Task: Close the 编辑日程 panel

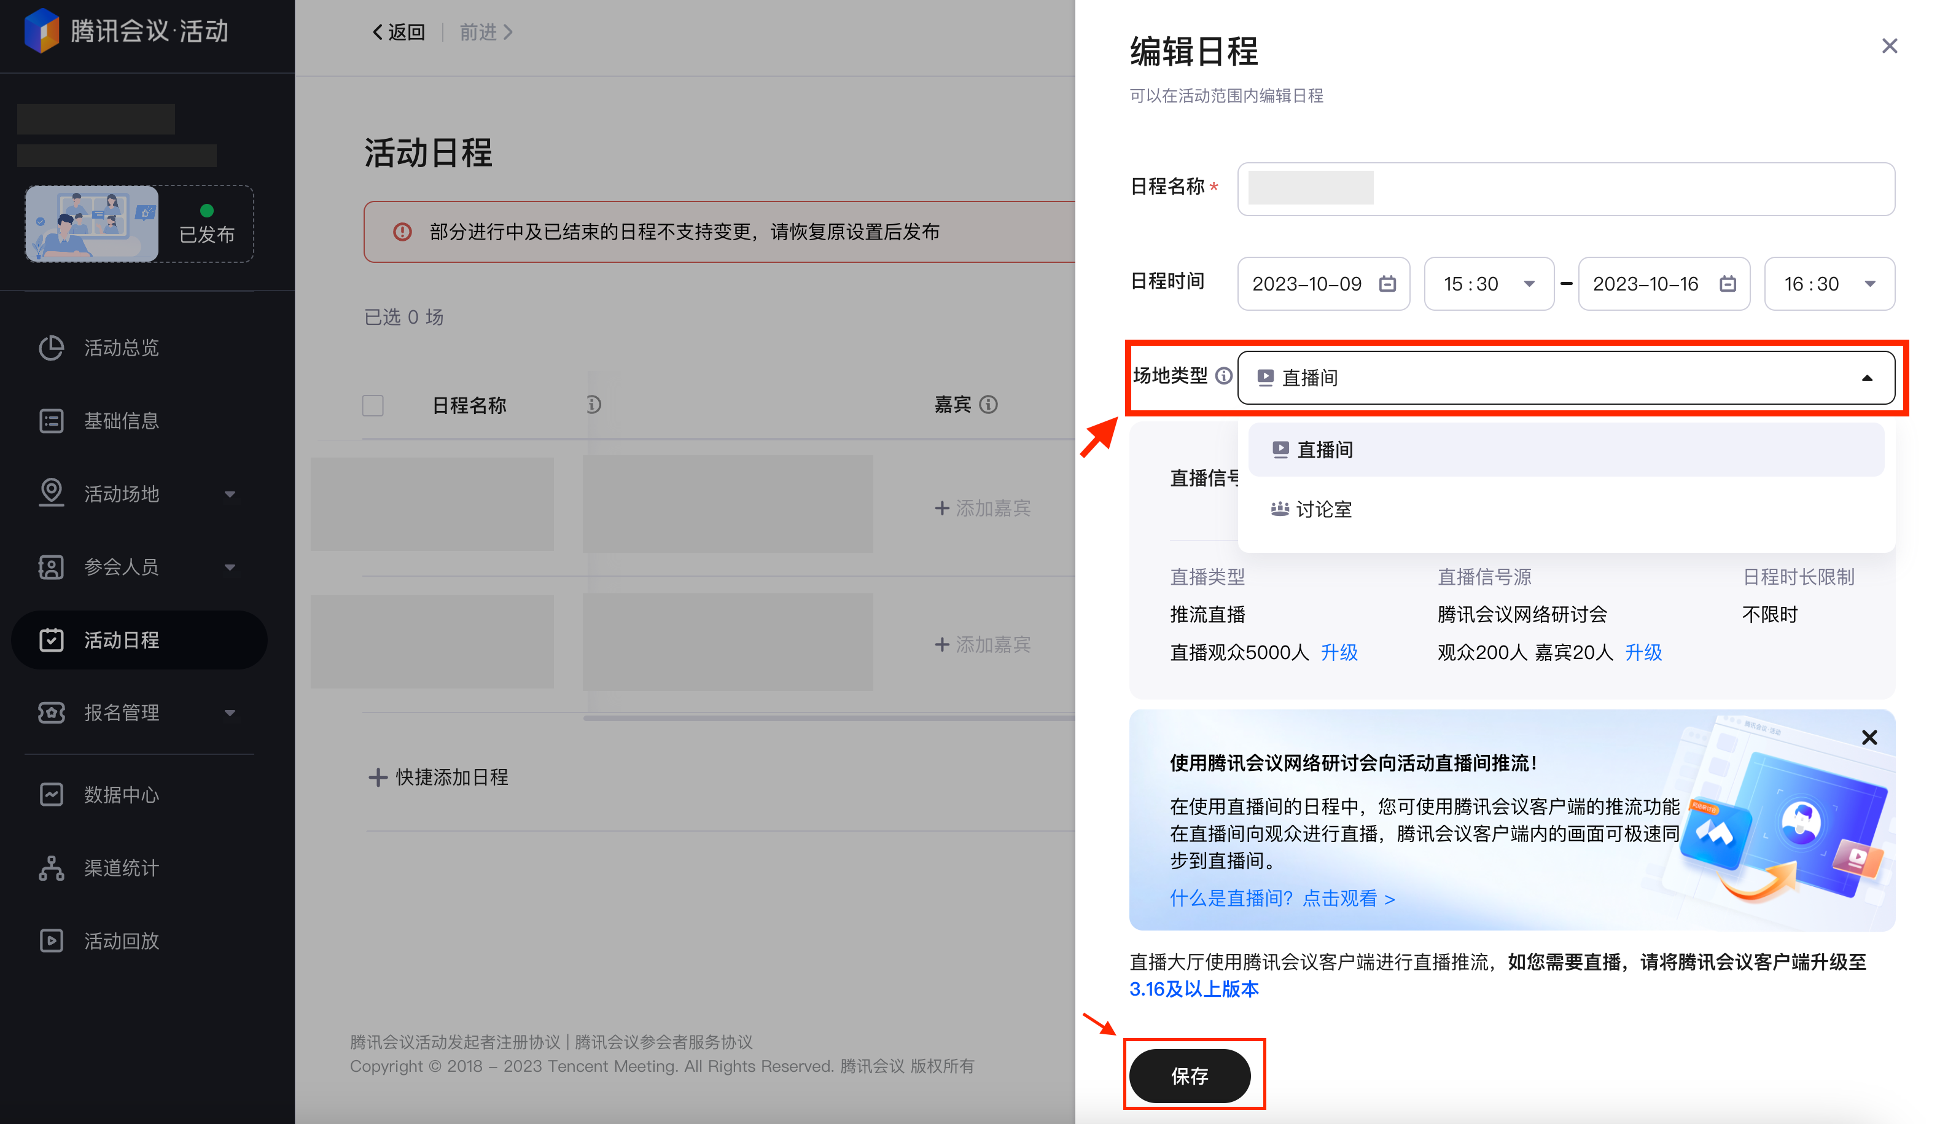Action: point(1889,46)
